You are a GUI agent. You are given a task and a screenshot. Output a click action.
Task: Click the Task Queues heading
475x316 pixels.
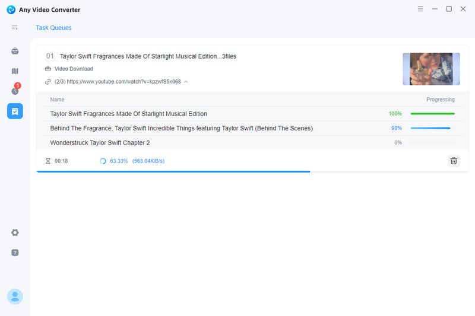point(53,28)
